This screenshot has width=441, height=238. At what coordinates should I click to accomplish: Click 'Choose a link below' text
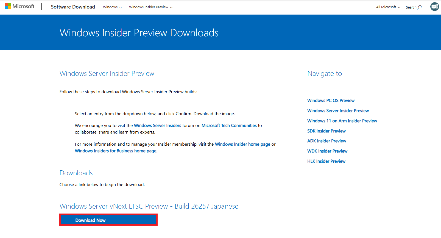[x=102, y=184]
